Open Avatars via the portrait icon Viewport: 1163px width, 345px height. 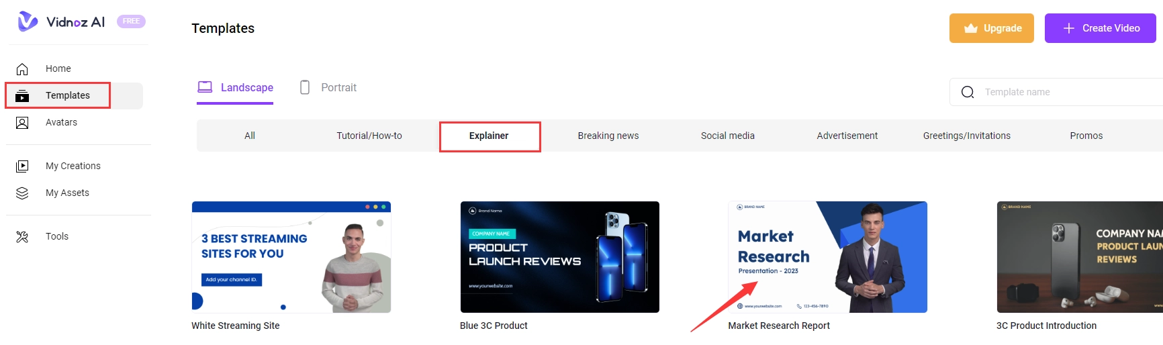[x=22, y=123]
